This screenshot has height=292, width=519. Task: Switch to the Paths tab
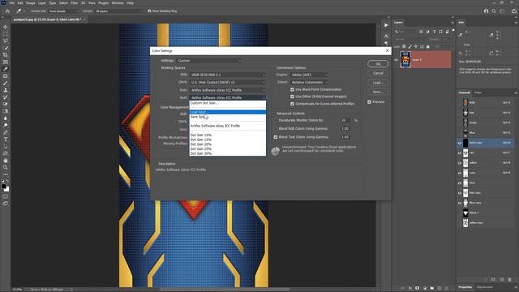pyautogui.click(x=478, y=92)
